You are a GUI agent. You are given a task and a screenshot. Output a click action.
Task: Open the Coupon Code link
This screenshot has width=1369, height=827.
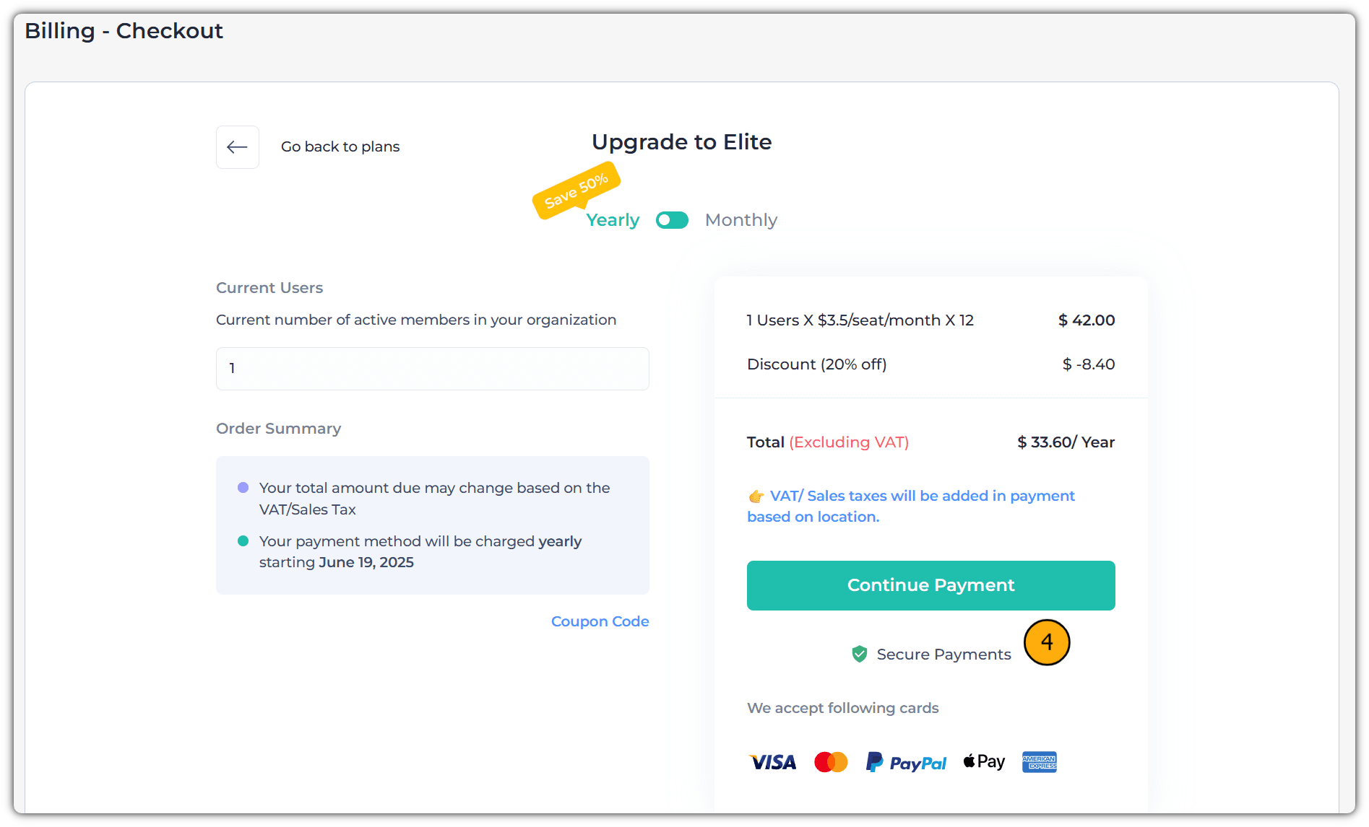[x=600, y=621]
